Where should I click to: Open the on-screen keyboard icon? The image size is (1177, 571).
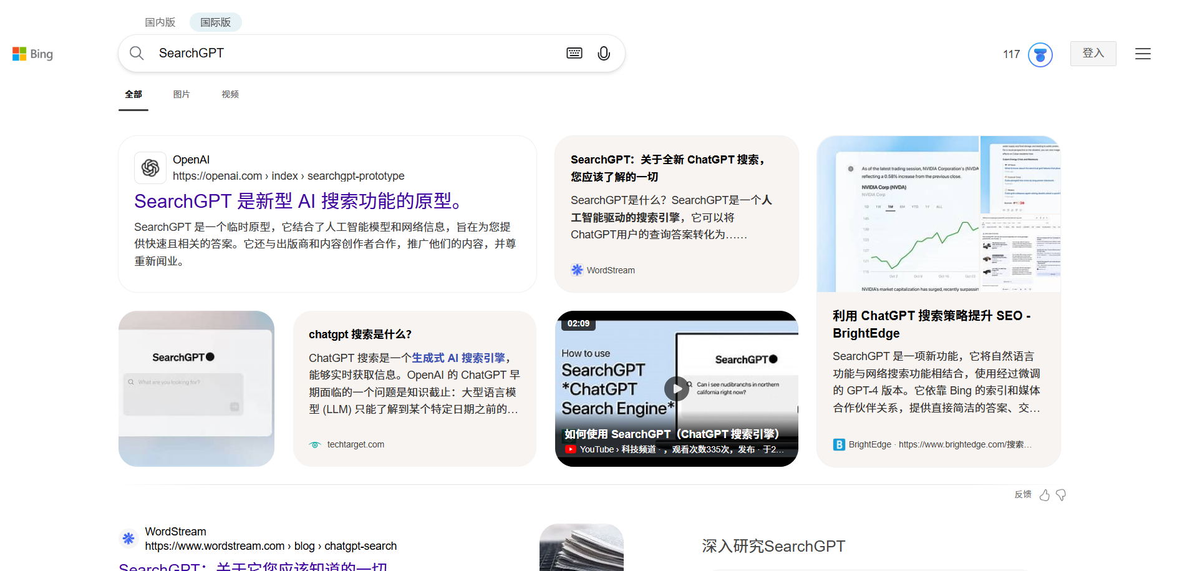(574, 53)
